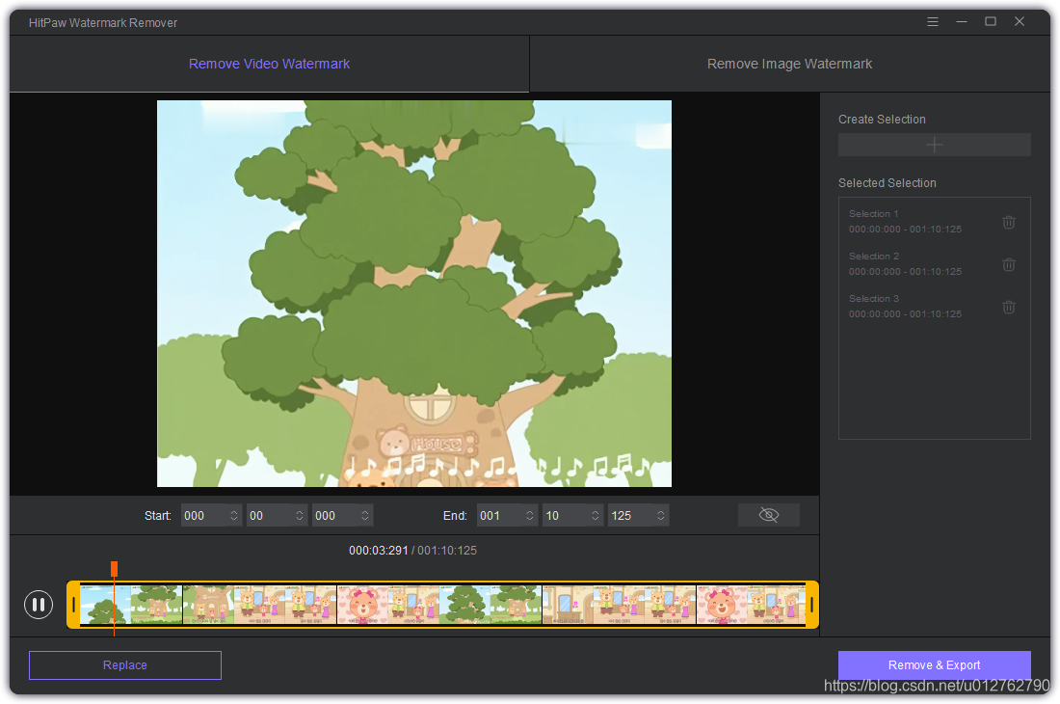Click left yellow trim handle of timeline
This screenshot has height=704, width=1060.
click(x=73, y=605)
